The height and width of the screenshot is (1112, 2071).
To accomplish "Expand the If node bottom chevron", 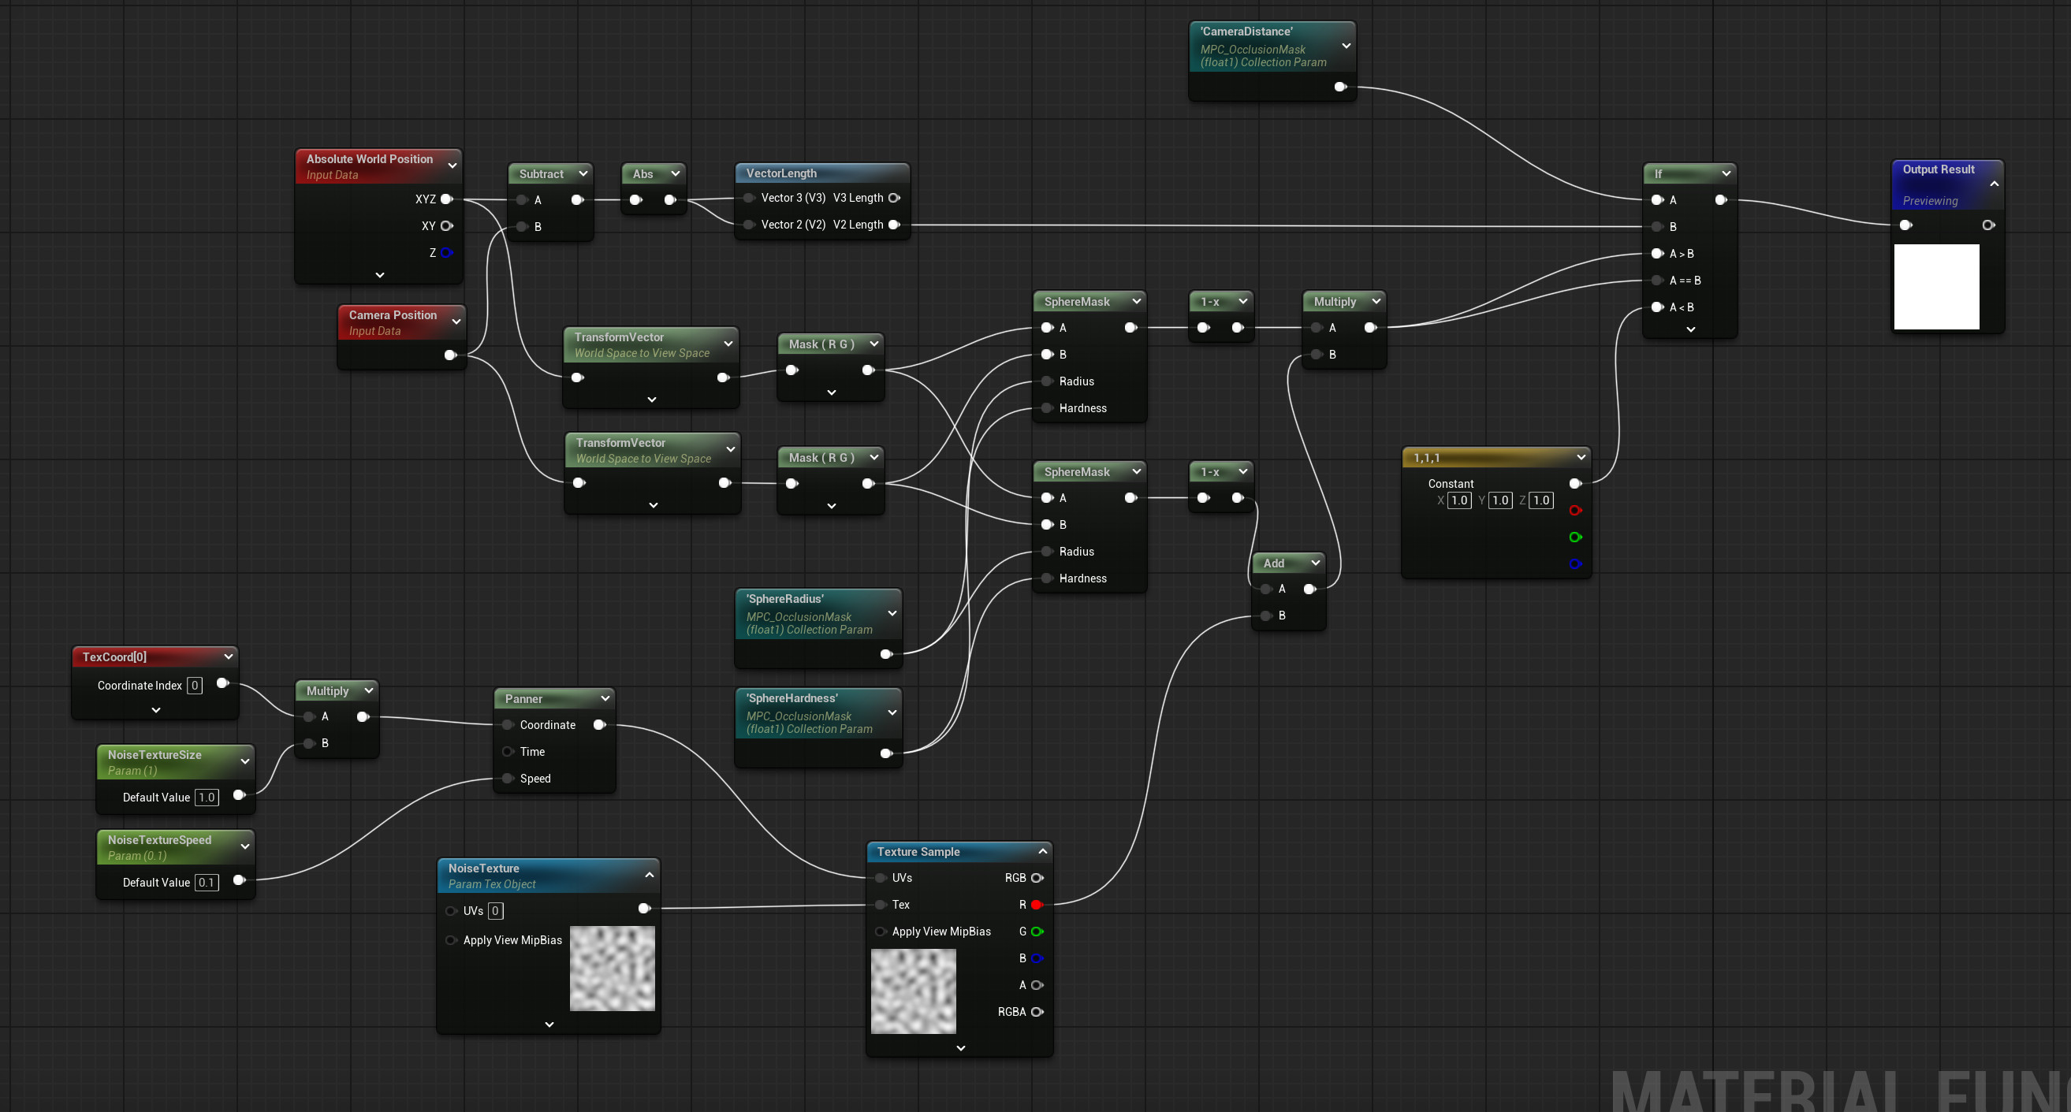I will [1691, 329].
